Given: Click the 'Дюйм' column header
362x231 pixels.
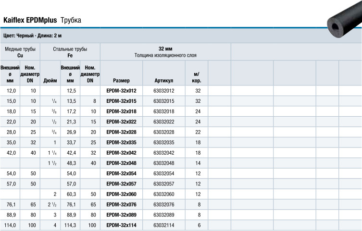Looking at the screenshot, I should click(50, 81).
